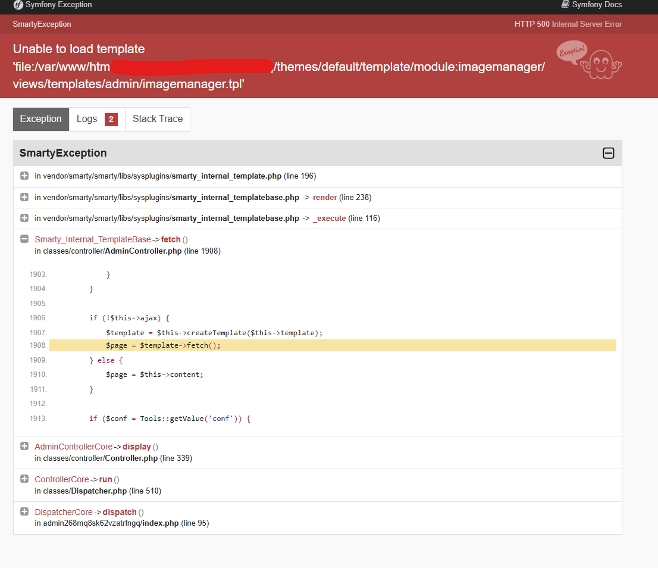Click the smarty_internal_templatebase.php render file name
Viewport: 658px width, 568px height.
pos(235,198)
